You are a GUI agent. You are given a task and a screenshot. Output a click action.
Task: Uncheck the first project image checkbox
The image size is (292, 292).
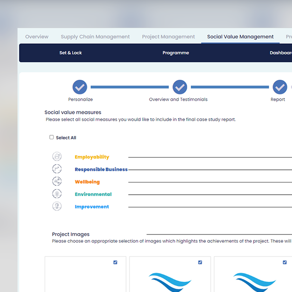click(115, 262)
